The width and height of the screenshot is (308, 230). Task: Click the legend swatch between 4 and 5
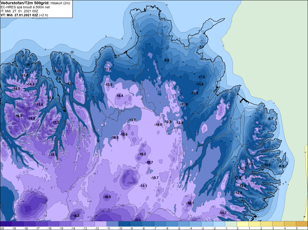290,224
